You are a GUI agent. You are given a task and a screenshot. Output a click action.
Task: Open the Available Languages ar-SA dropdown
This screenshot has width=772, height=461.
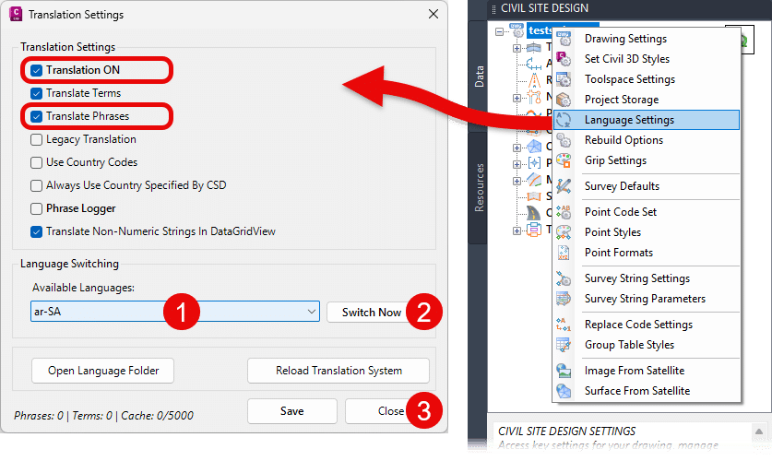pyautogui.click(x=174, y=312)
